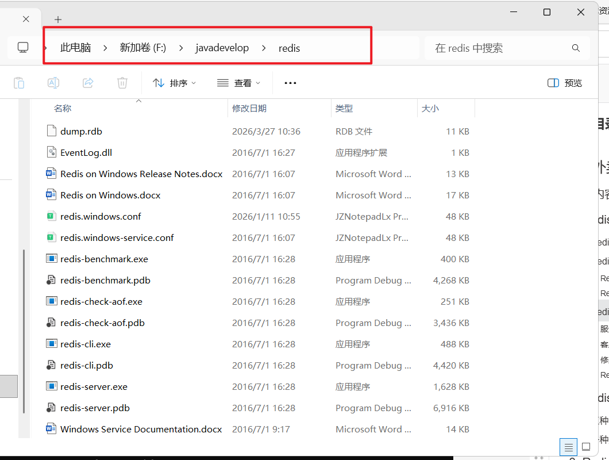Screen dimensions: 609x460
Task: Select Windows Service Documentation.docx icon
Action: tap(51, 429)
